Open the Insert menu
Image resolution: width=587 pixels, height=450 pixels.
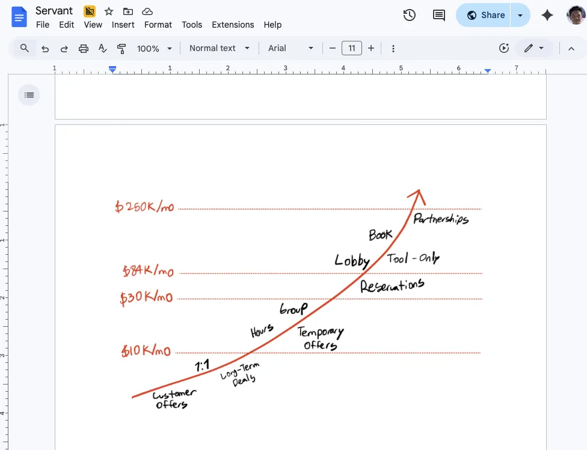tap(123, 25)
